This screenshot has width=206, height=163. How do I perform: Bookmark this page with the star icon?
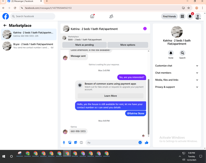(x=189, y=8)
